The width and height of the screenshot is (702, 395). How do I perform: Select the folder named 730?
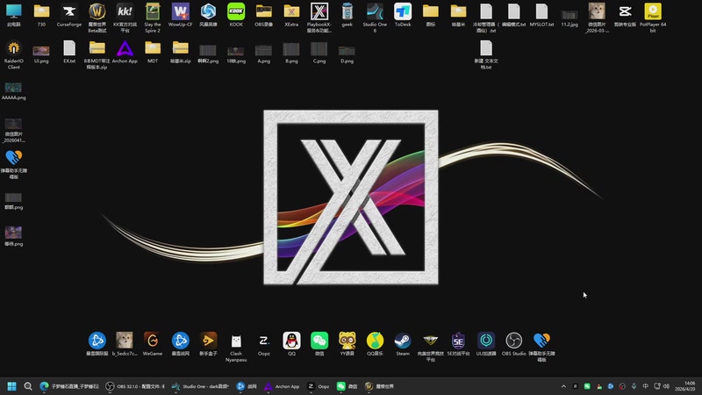[x=41, y=15]
